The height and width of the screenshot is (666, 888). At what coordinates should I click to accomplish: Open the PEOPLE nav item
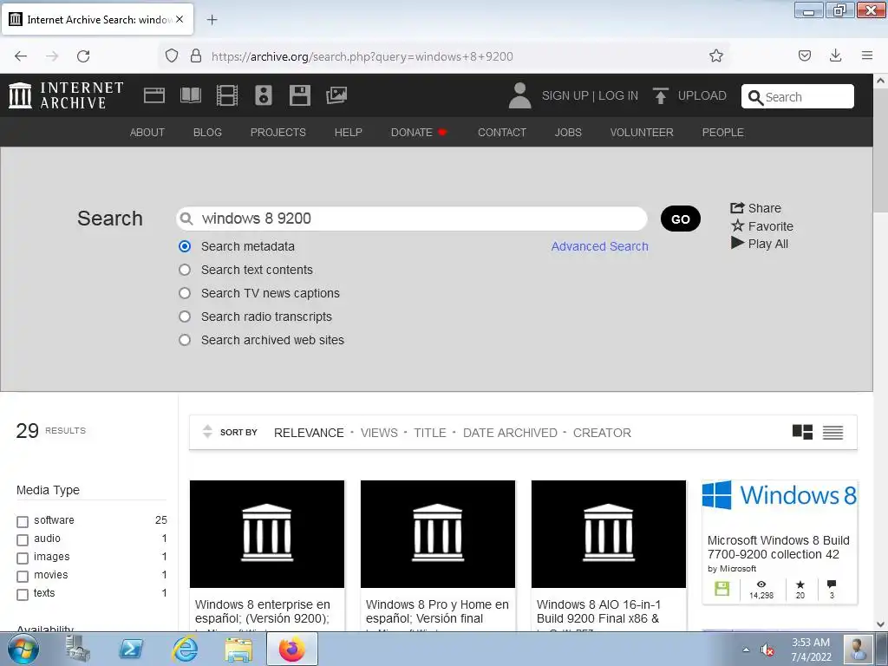pyautogui.click(x=722, y=133)
